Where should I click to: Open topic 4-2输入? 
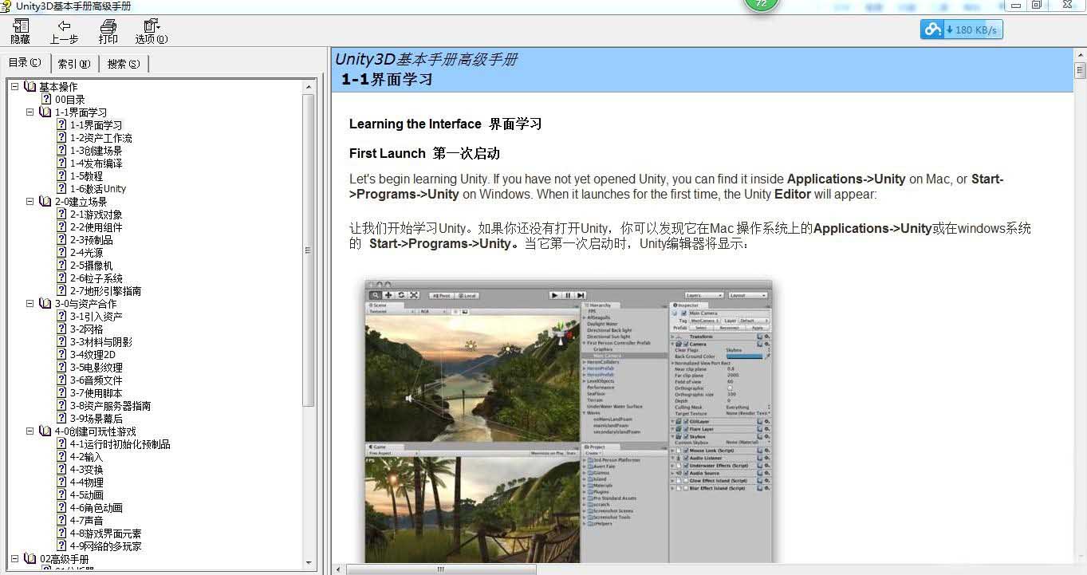coord(86,457)
